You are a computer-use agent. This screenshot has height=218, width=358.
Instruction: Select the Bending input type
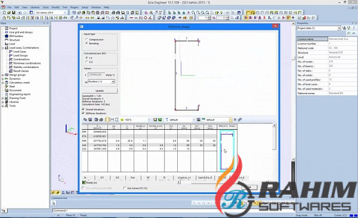[x=87, y=43]
